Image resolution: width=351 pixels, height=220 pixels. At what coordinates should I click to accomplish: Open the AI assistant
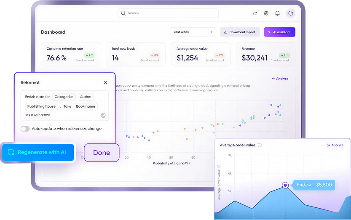pyautogui.click(x=279, y=32)
